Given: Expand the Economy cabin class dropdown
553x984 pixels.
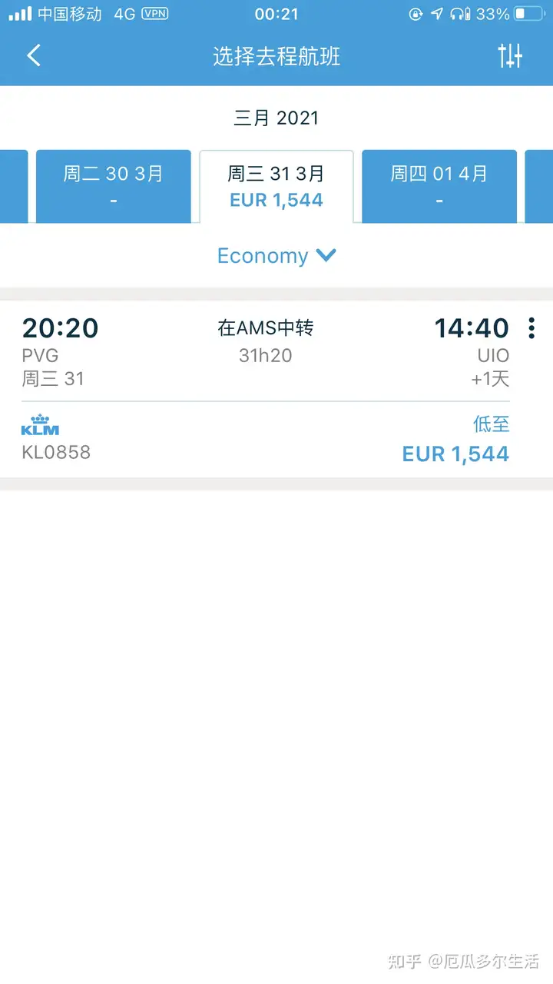Looking at the screenshot, I should pos(276,256).
